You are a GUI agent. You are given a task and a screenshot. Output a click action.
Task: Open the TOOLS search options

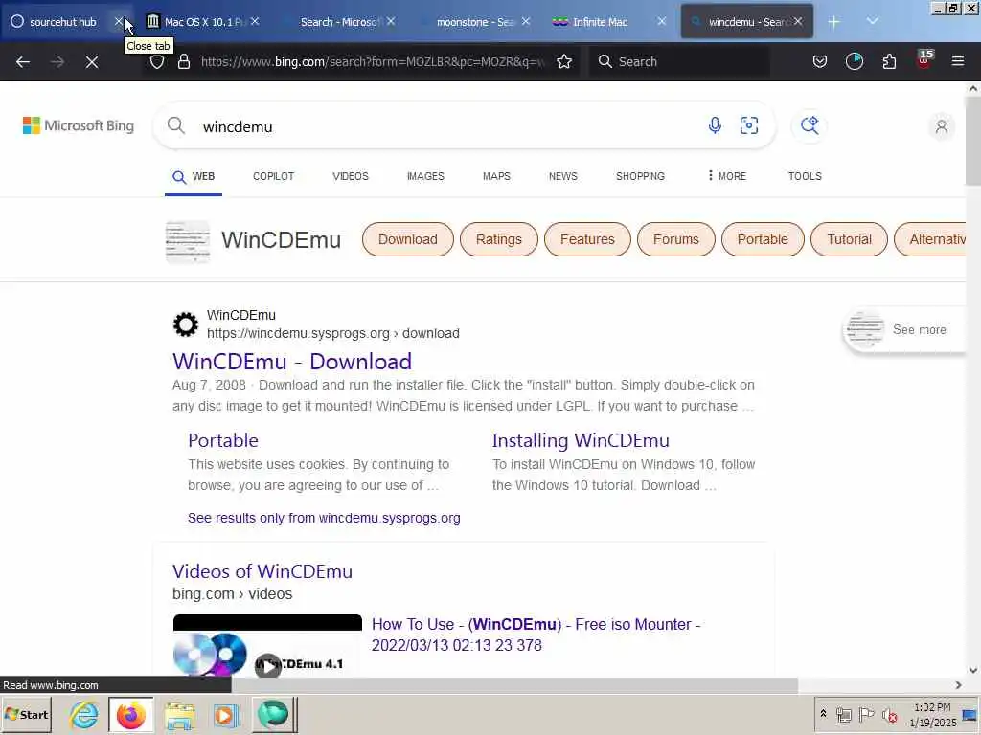coord(805,176)
